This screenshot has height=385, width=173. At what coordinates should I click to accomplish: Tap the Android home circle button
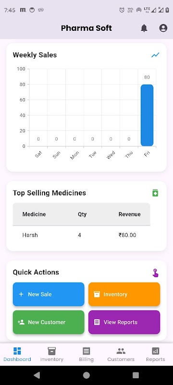[x=86, y=375]
